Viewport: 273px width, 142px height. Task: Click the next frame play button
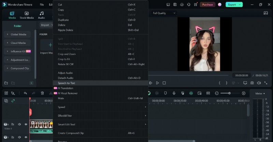[150, 83]
